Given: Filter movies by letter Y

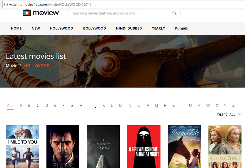Looking at the screenshot, I should 225,106.
